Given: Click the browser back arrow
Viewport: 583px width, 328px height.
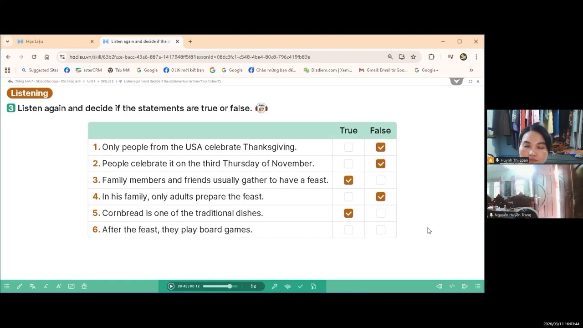Looking at the screenshot, I should (8, 57).
